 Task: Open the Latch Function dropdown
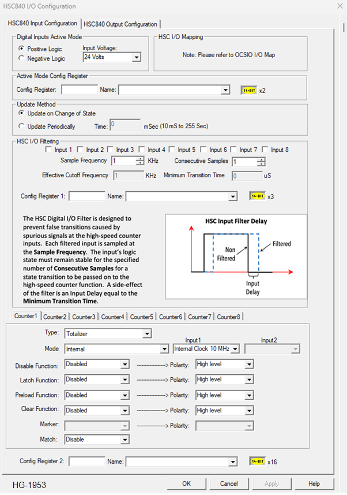coord(125,379)
